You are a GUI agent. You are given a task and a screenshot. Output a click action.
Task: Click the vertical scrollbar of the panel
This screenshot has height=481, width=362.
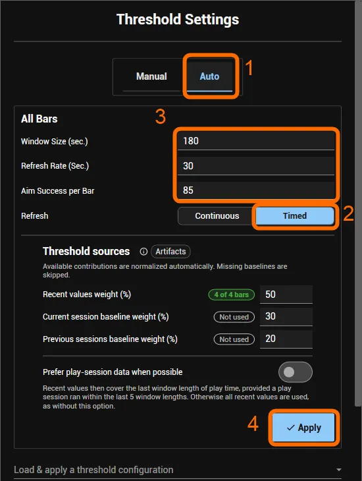pyautogui.click(x=358, y=204)
